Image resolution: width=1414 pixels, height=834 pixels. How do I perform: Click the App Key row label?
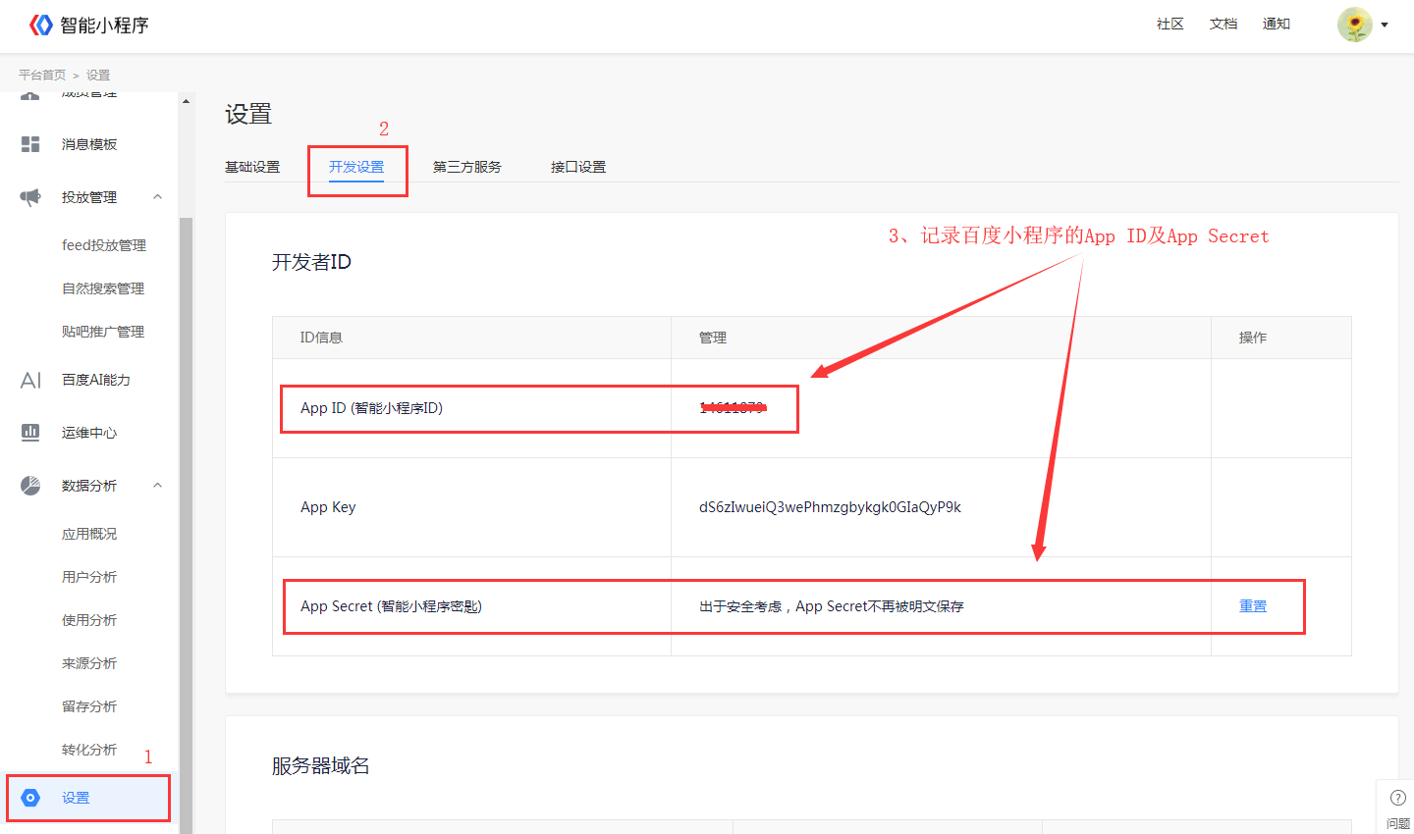(x=328, y=507)
